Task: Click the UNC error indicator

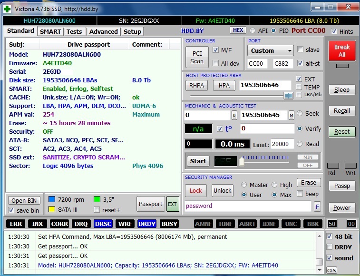Action: point(291,224)
